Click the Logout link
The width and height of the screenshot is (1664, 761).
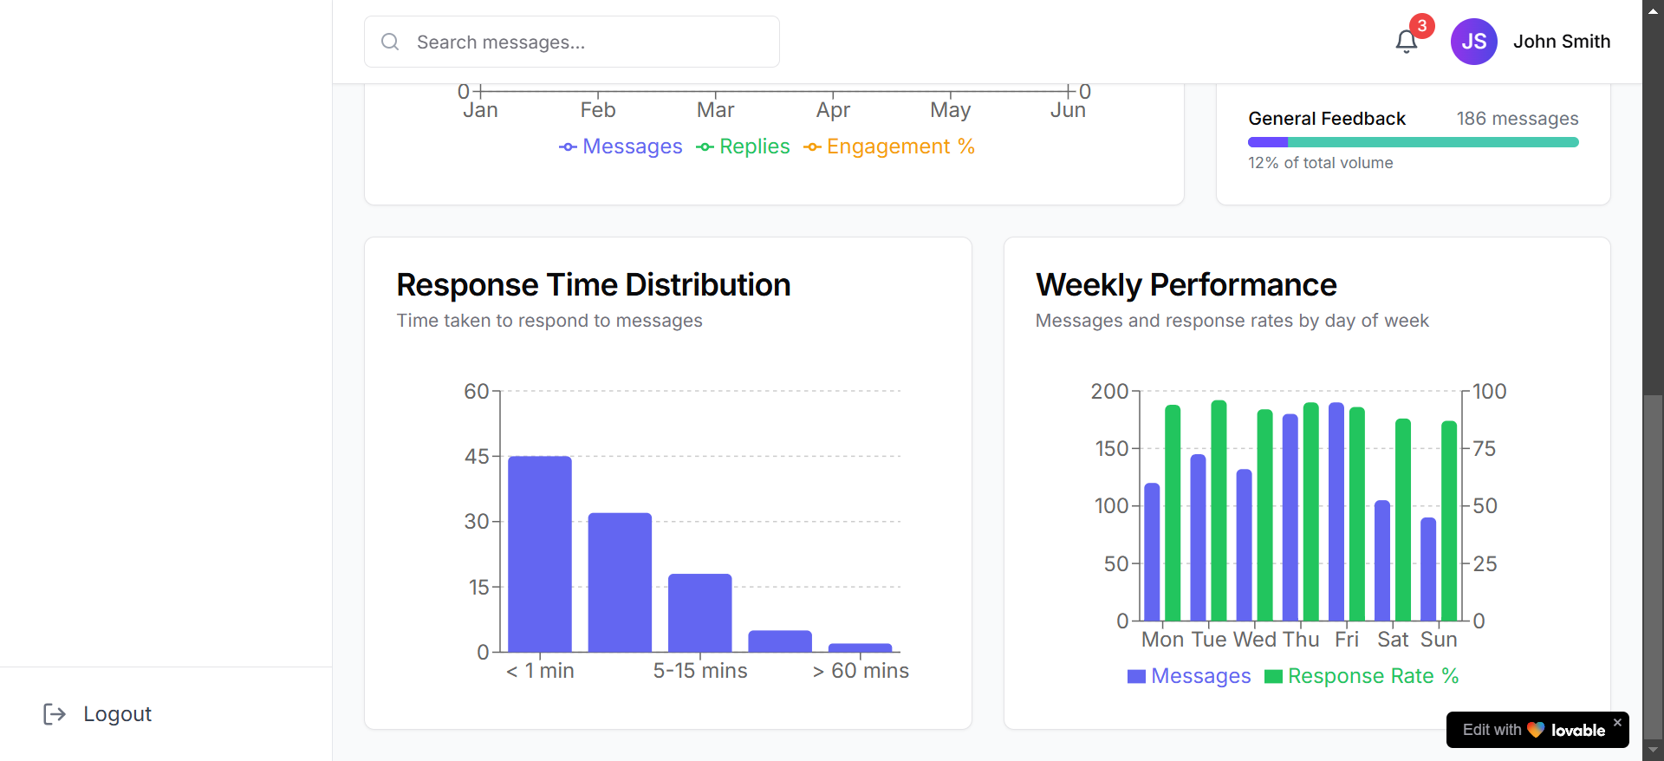pos(117,713)
